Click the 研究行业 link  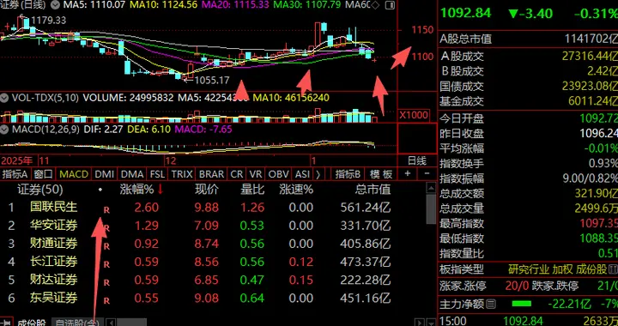click(x=529, y=269)
